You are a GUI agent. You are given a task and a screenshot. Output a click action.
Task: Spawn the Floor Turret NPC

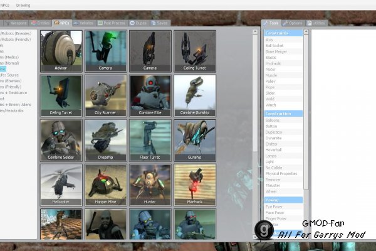[150, 141]
